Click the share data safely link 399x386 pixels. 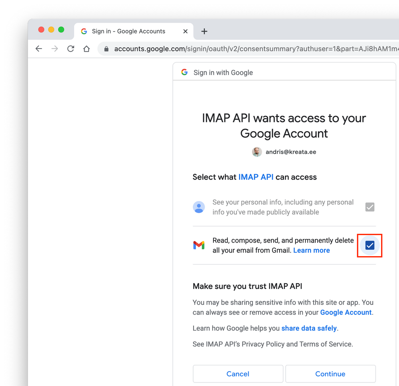pos(309,328)
